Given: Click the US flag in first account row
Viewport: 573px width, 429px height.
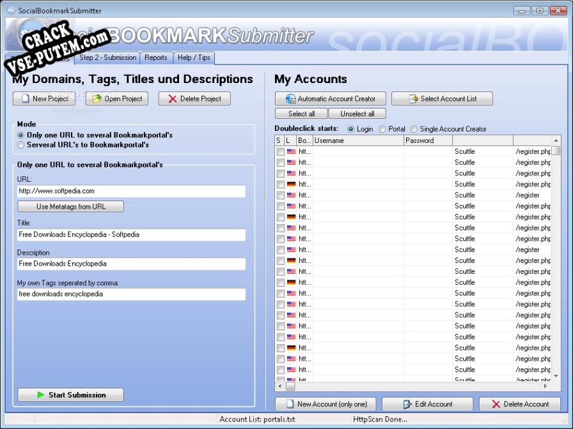Looking at the screenshot, I should pyautogui.click(x=291, y=151).
